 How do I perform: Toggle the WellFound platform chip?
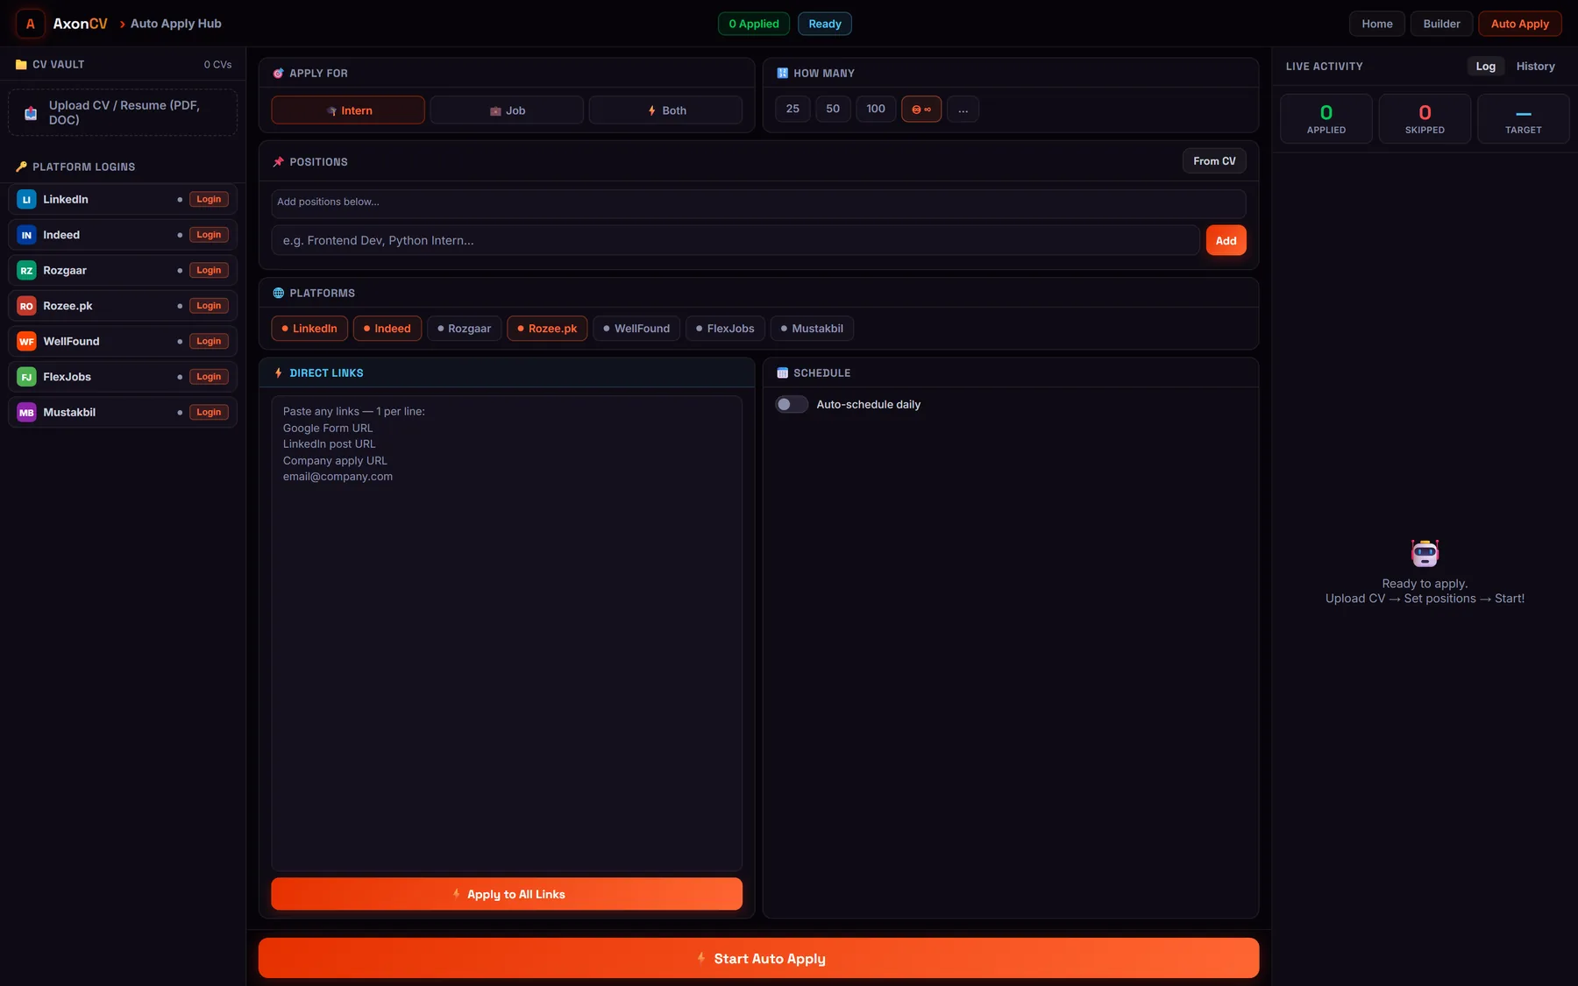(x=636, y=329)
